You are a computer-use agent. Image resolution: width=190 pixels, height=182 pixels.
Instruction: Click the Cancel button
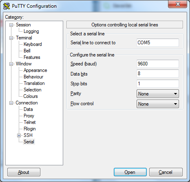click(x=166, y=172)
